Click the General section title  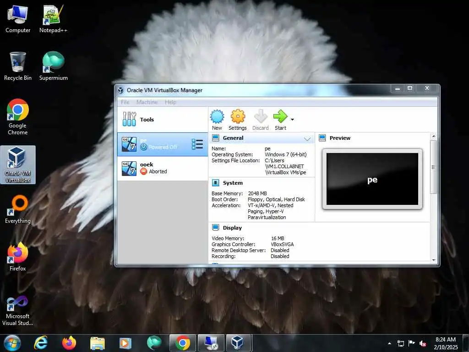pyautogui.click(x=233, y=138)
